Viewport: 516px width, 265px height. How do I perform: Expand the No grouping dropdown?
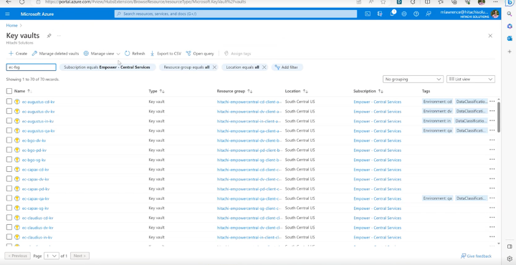click(413, 79)
